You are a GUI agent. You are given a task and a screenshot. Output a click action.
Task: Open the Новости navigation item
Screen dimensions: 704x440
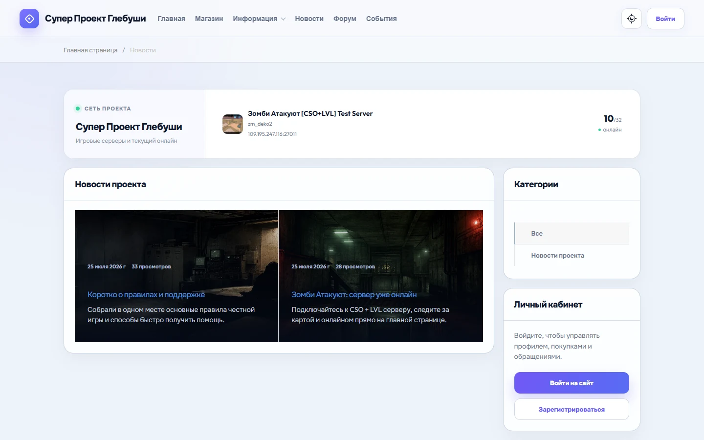[x=309, y=19]
